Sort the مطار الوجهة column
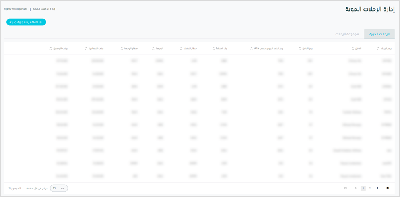The width and height of the screenshot is (400, 197). [x=122, y=49]
